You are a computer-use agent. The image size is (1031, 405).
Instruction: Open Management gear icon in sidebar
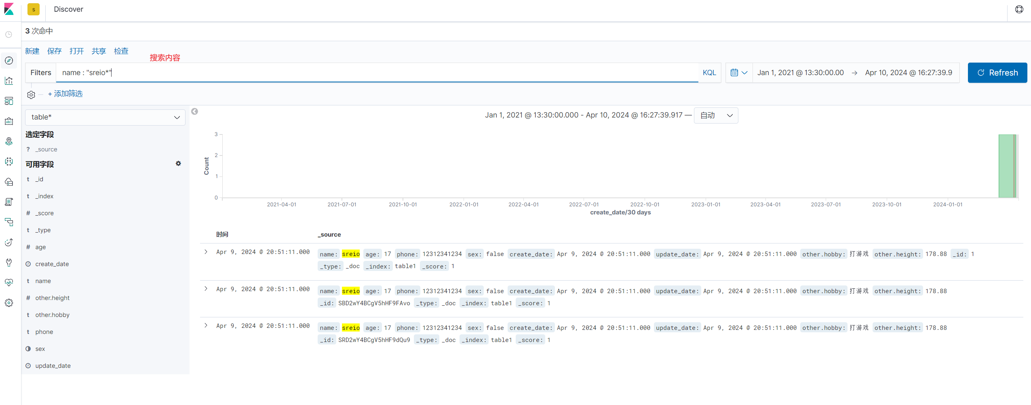tap(9, 303)
